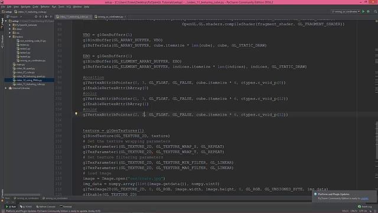
Task: Click the #position comment in editor
Action: coord(93,78)
